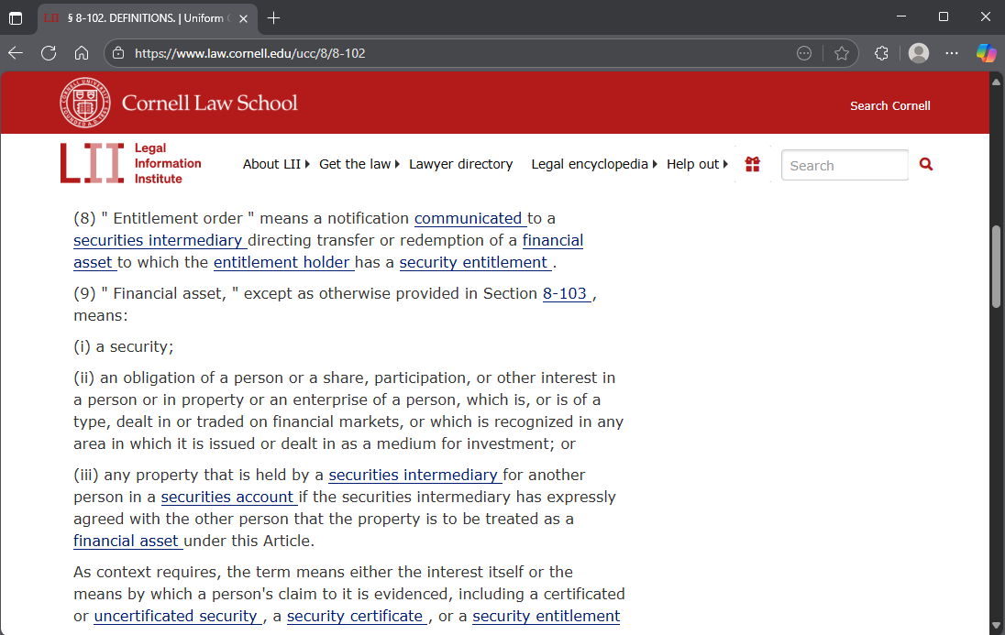Image resolution: width=1005 pixels, height=635 pixels.
Task: Add this page to favorites with the star
Action: click(842, 53)
